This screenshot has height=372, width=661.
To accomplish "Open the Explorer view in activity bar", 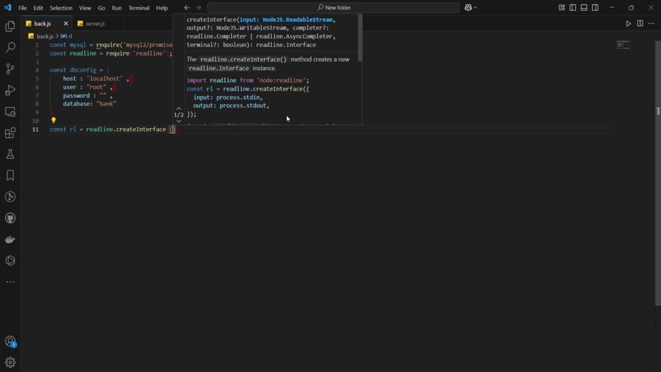I will point(10,27).
